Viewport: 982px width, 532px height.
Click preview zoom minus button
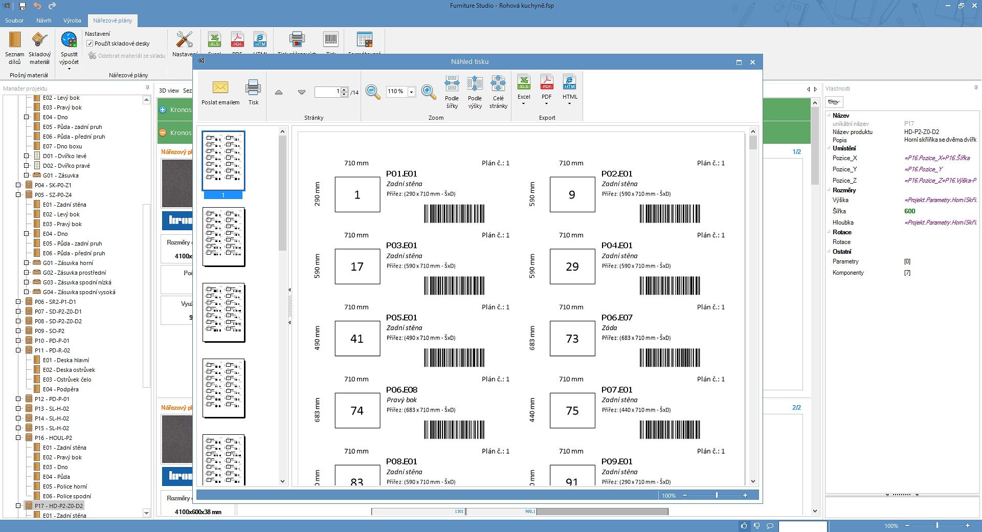click(685, 495)
